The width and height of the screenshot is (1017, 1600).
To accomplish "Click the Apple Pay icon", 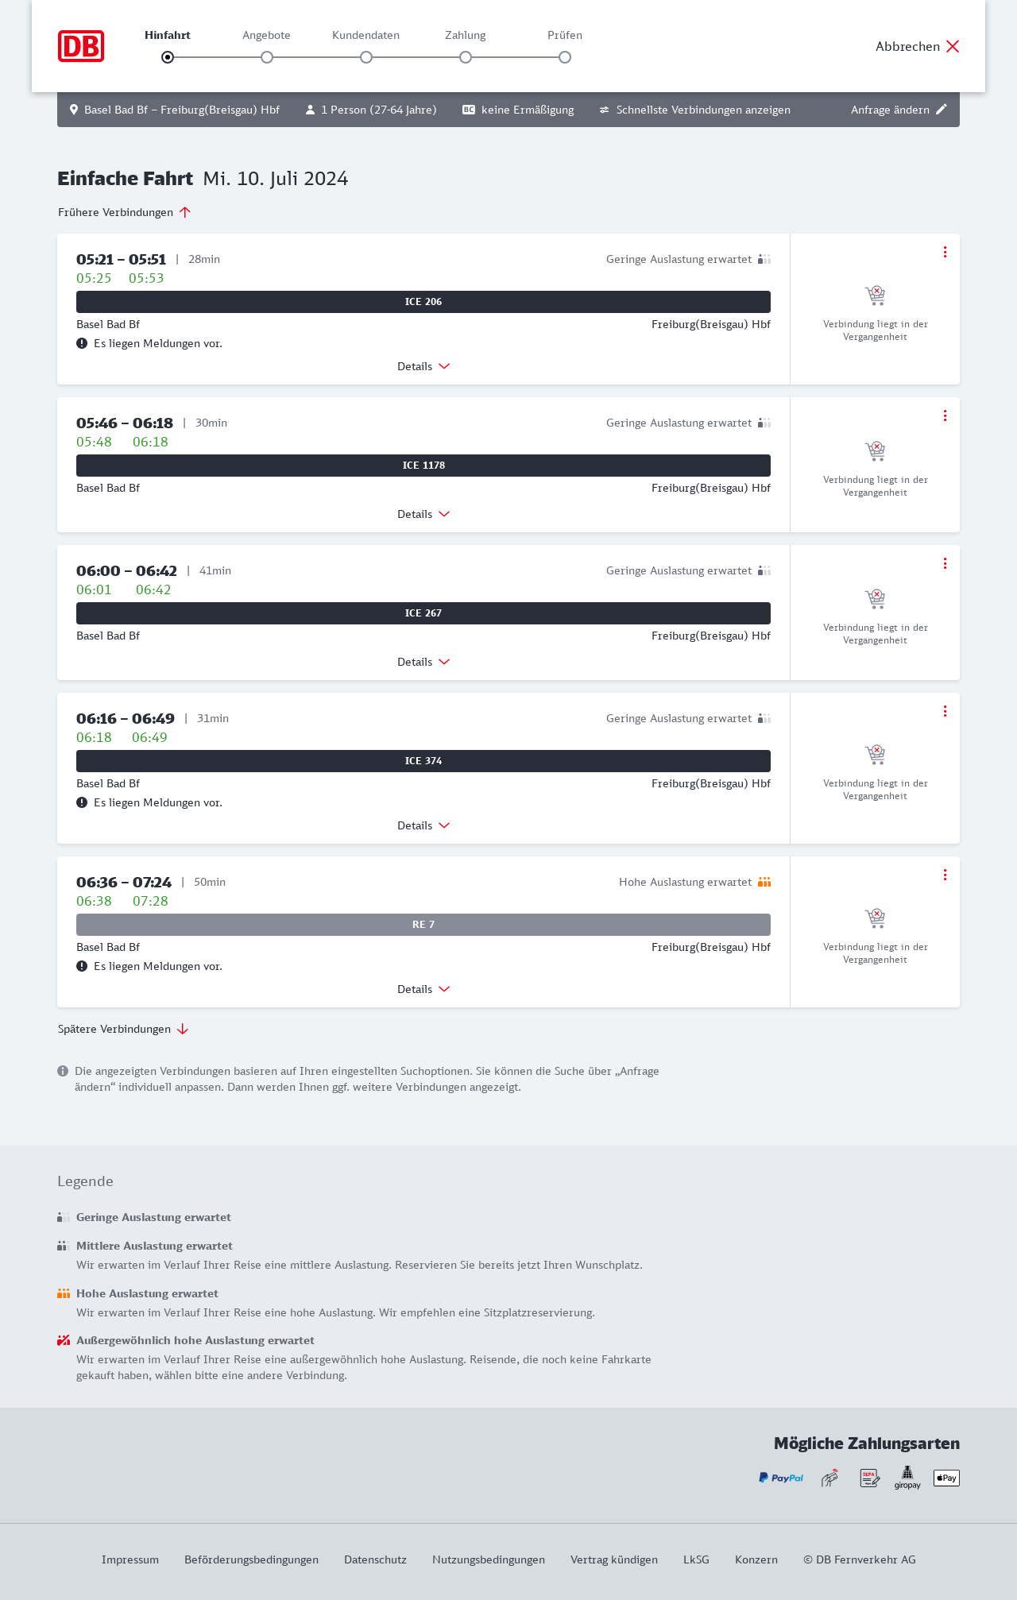I will (946, 1478).
